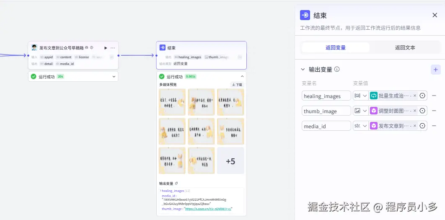Open type dropdown for healing_images variable
445x220 pixels.
(x=360, y=96)
